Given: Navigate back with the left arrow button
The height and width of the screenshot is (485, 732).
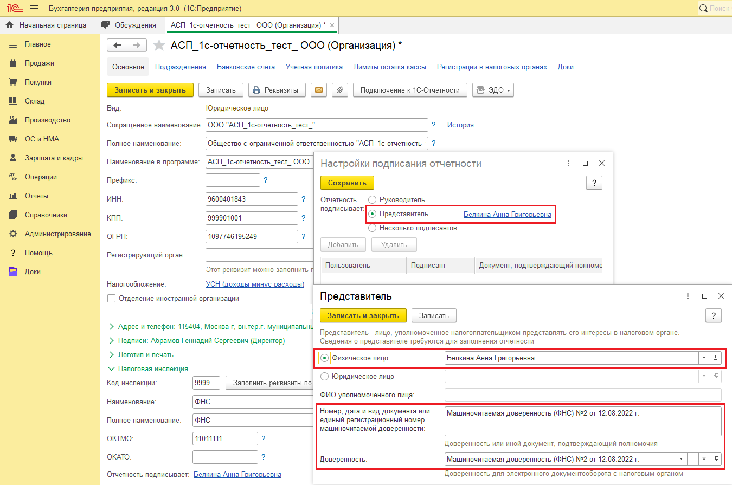Looking at the screenshot, I should 117,46.
